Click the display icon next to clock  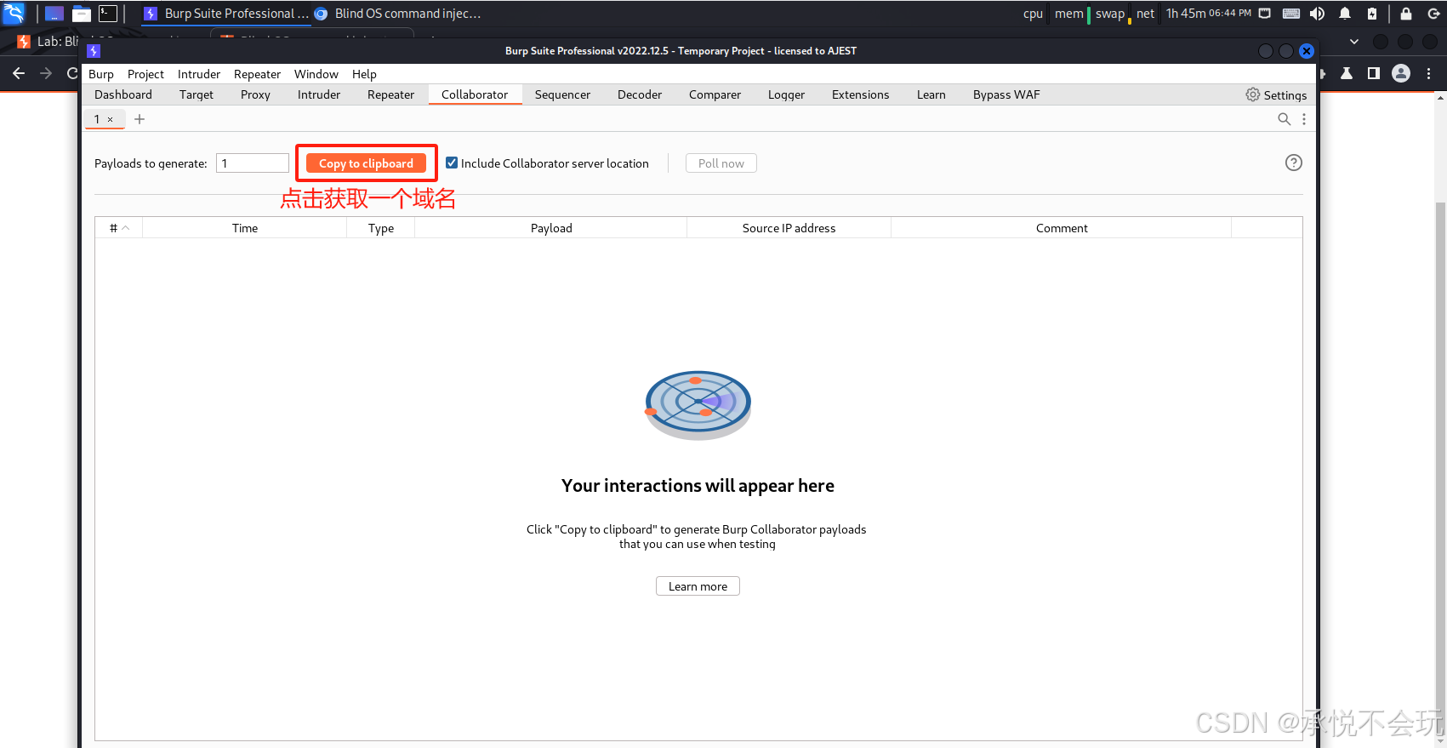point(1265,13)
